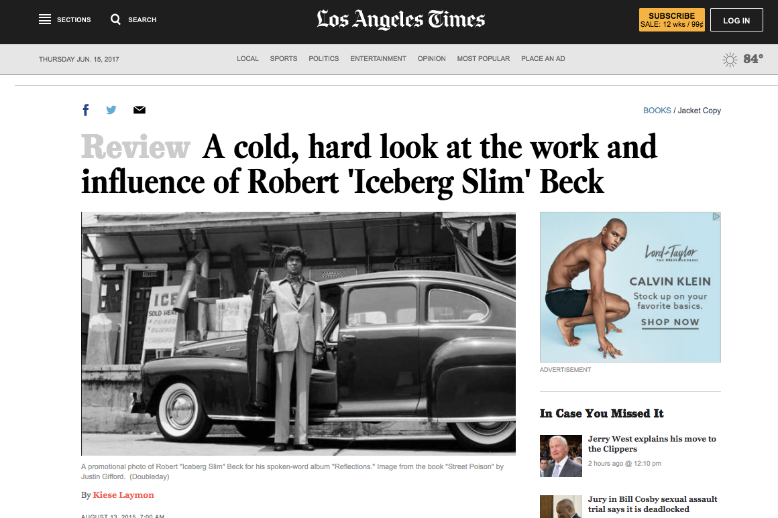Open the Opinion section

coord(431,58)
